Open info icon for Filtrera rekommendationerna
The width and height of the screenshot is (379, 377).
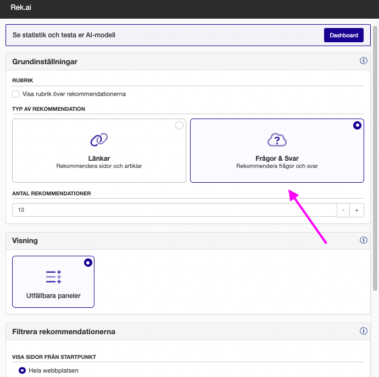coord(363,331)
